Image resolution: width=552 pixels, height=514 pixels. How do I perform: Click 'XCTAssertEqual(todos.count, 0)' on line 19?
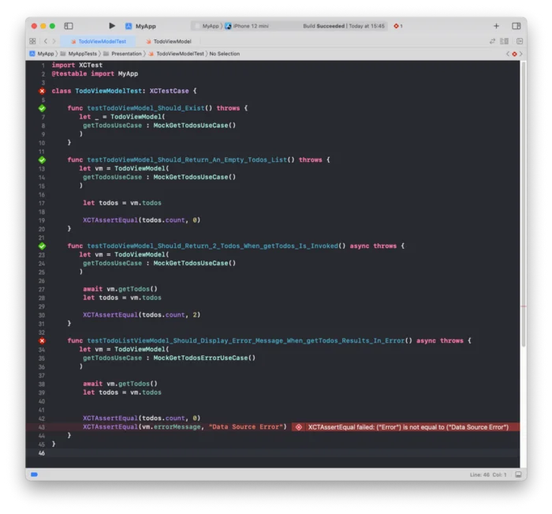[x=141, y=220]
